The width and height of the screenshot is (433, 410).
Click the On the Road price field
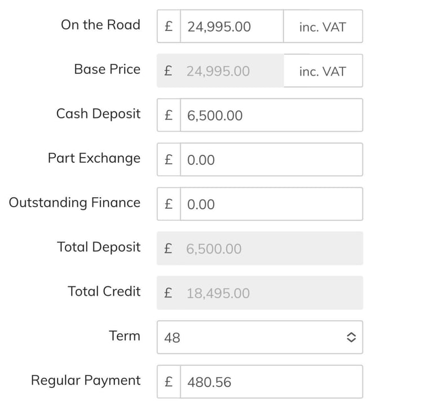tap(231, 27)
